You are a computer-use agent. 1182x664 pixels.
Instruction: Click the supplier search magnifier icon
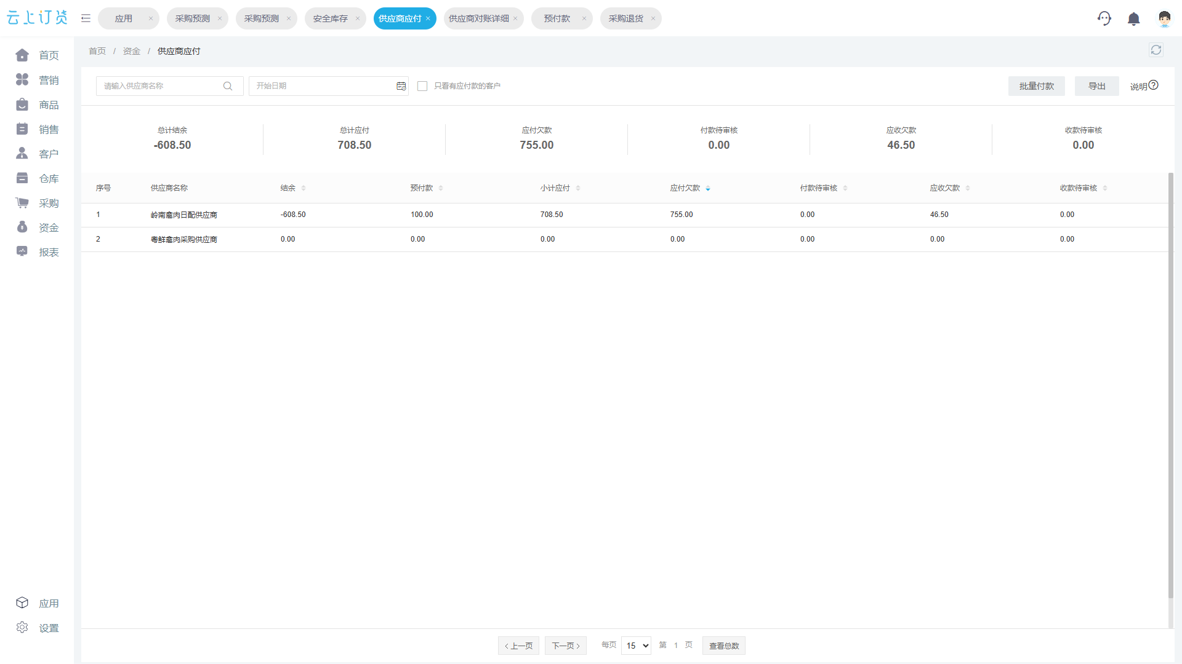tap(228, 86)
